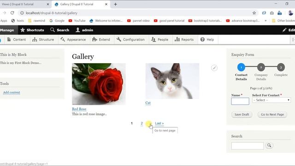The width and height of the screenshot is (295, 166).
Task: Click the Red Rose title link
Action: (79, 109)
